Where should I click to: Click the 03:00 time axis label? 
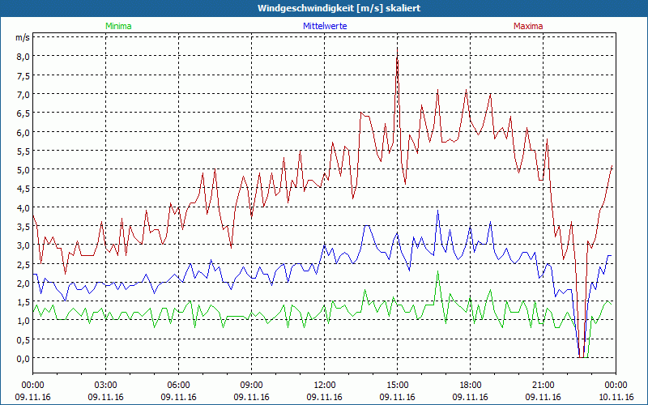click(x=105, y=386)
